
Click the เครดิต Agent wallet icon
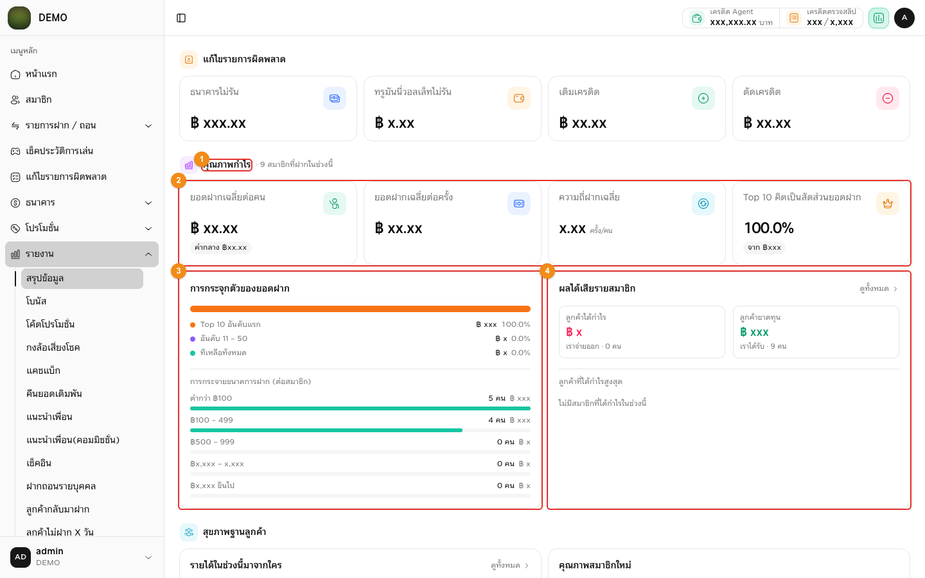coord(697,18)
